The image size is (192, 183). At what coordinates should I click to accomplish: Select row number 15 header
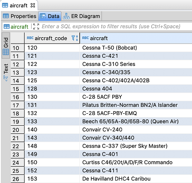[17, 89]
